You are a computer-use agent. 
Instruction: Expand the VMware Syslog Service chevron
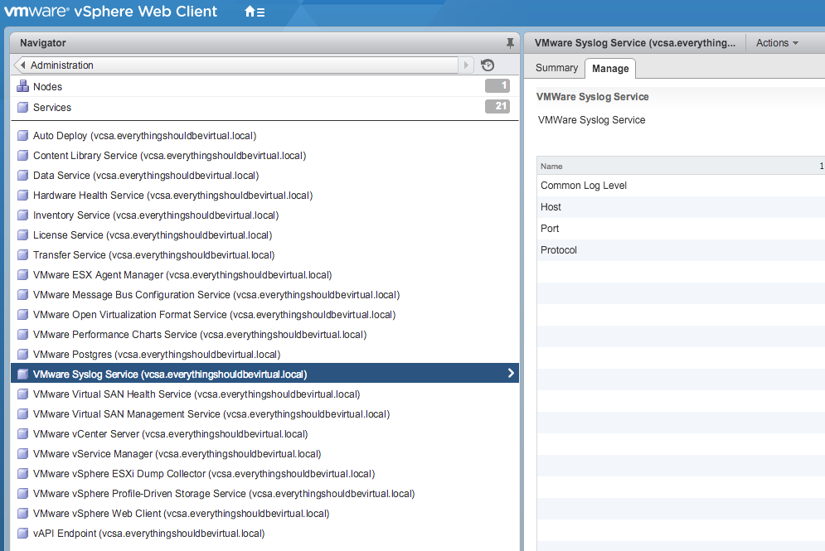click(x=510, y=374)
